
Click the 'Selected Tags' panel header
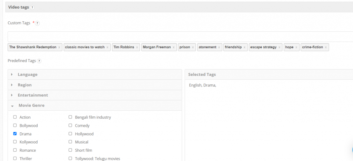(x=269, y=74)
